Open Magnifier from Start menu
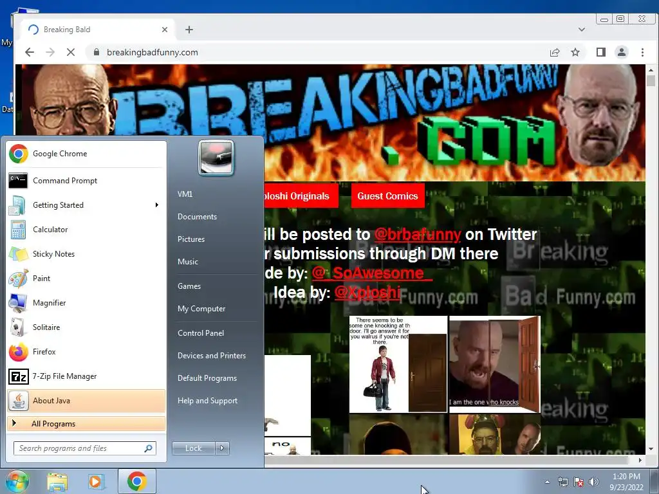The height and width of the screenshot is (494, 659). click(x=86, y=303)
